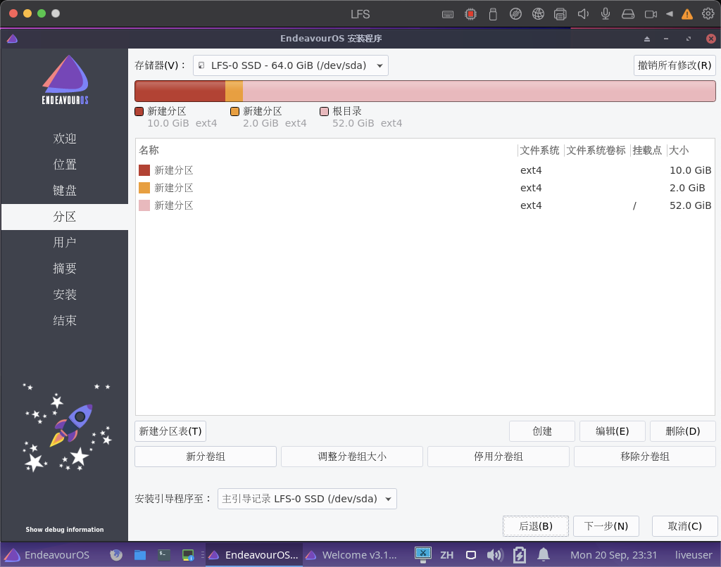Click the hard disk drive icon
721x567 pixels.
coord(628,14)
